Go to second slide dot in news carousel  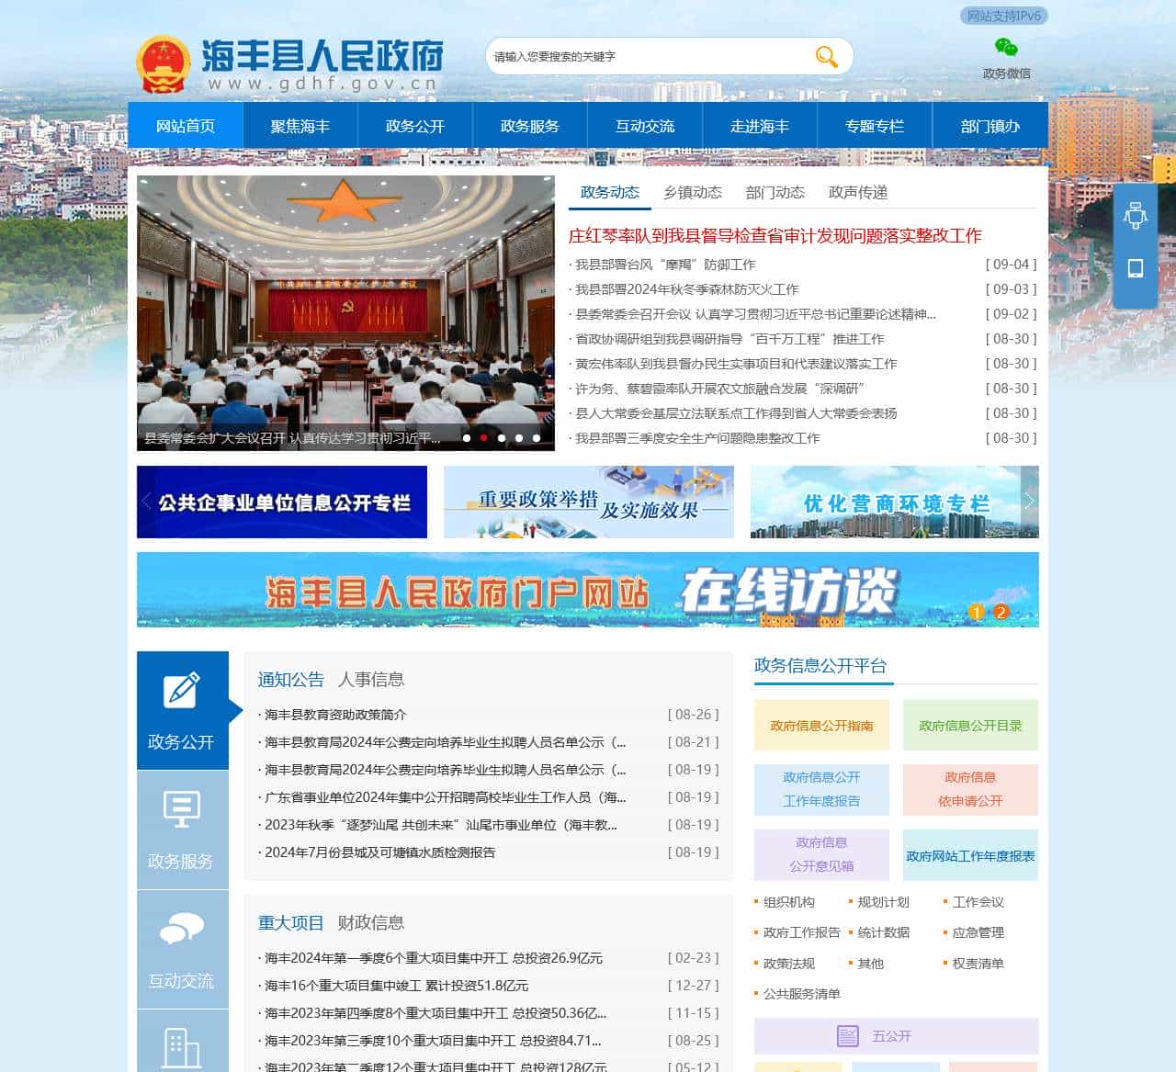pos(484,438)
